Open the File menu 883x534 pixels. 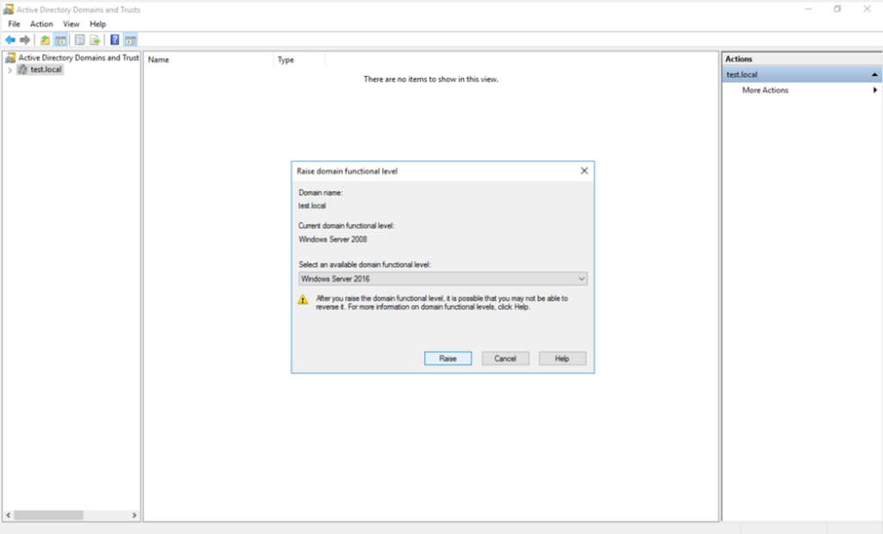[14, 24]
